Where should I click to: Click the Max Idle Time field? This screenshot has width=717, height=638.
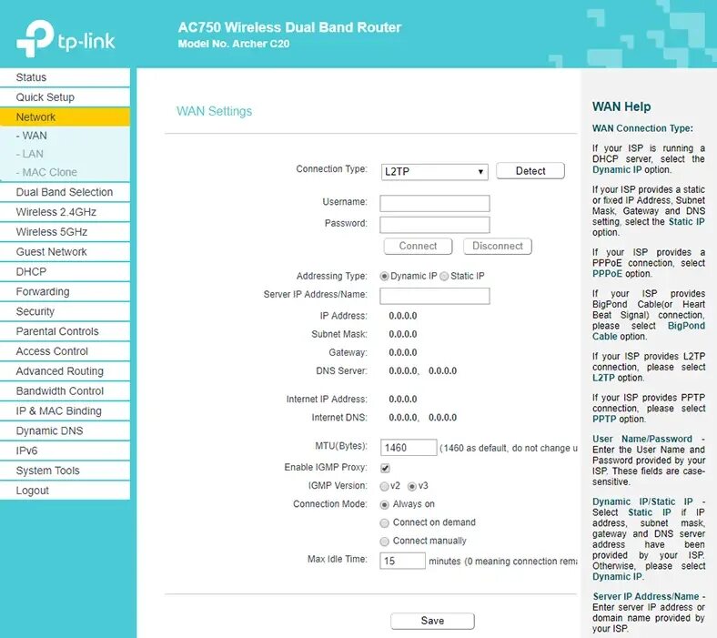tap(402, 562)
